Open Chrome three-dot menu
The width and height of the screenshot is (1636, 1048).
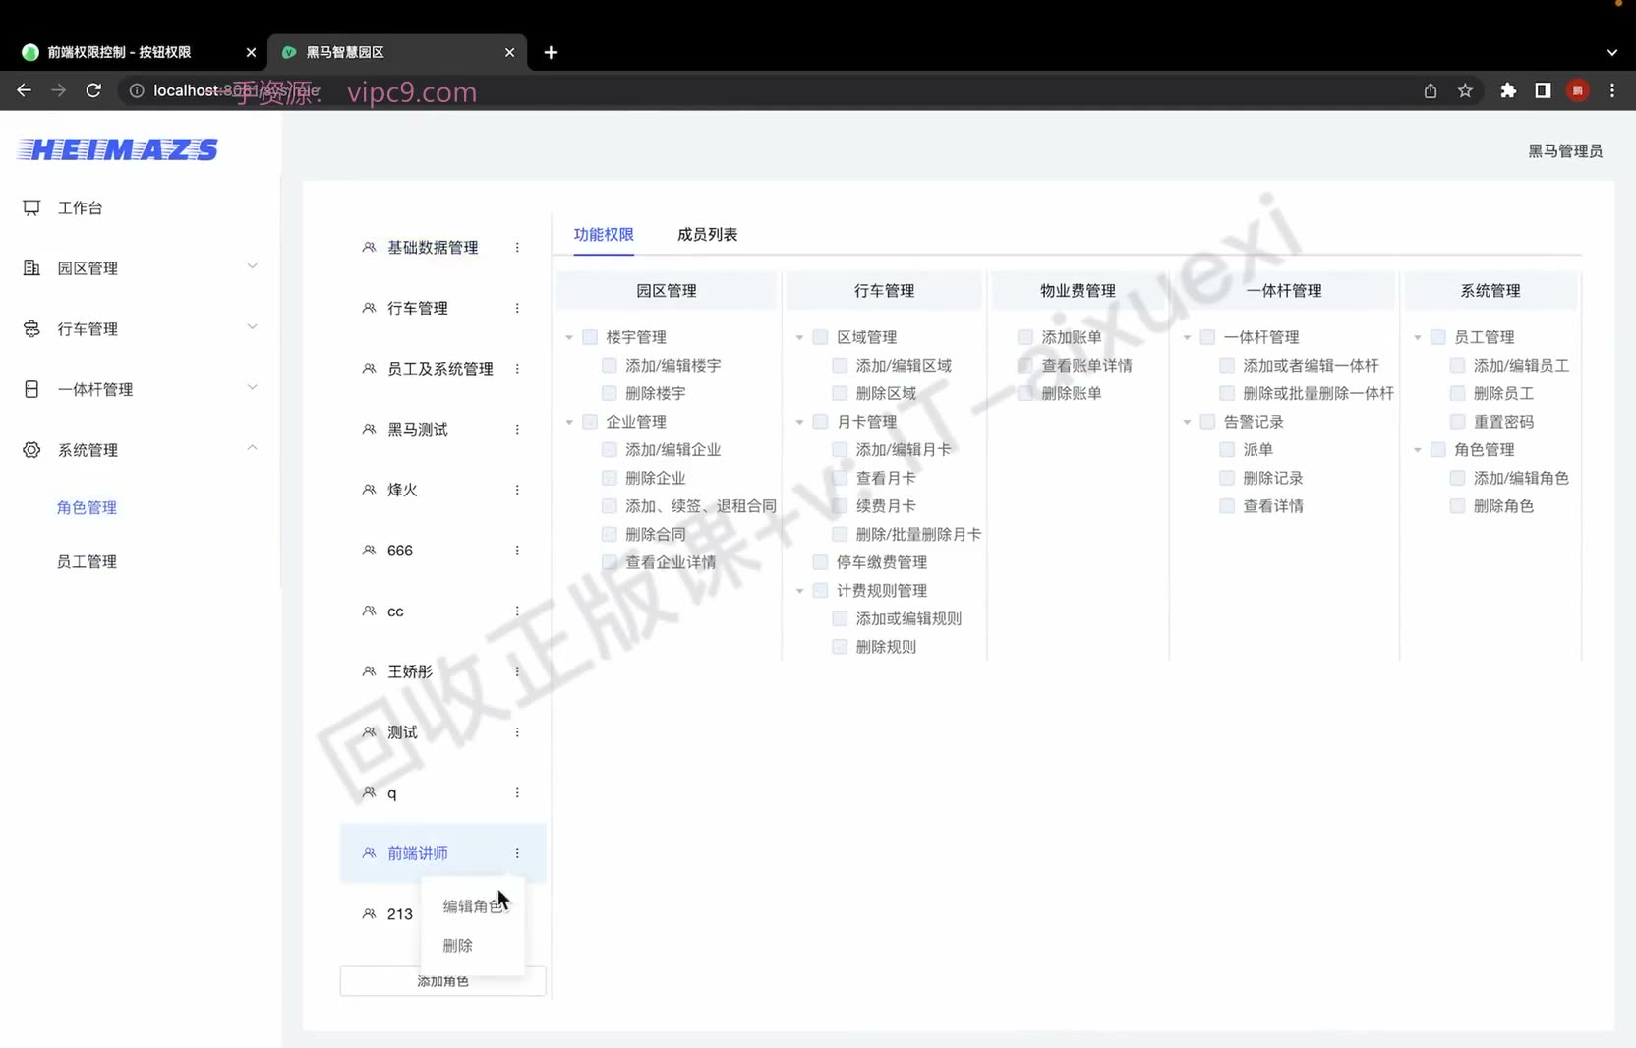[x=1612, y=90]
